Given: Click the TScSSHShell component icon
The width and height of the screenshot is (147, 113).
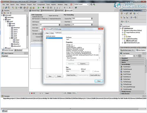Looking at the screenshot, I should point(121,72).
